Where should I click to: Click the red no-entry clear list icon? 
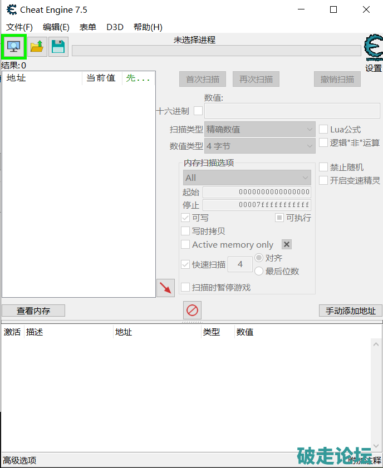[x=192, y=311]
